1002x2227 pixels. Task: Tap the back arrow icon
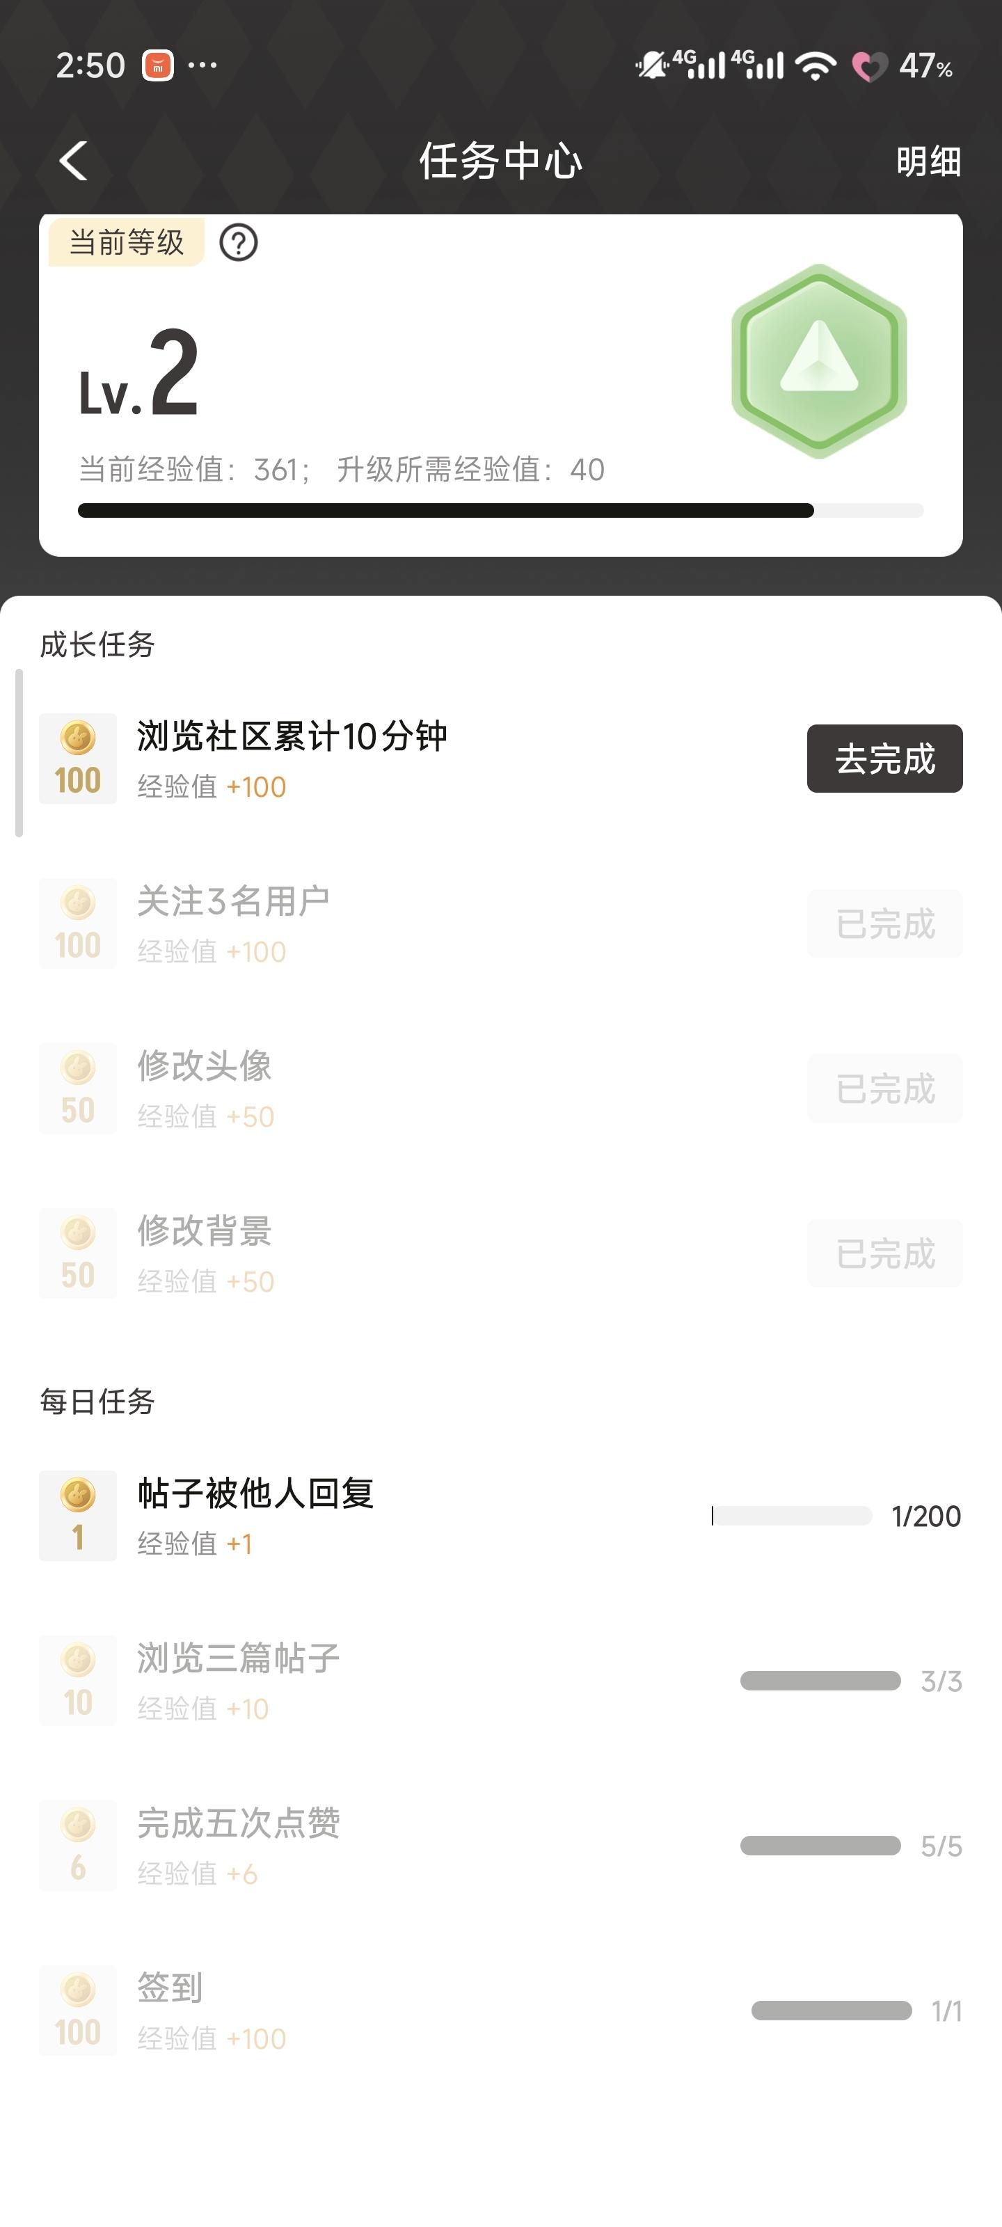pos(74,161)
